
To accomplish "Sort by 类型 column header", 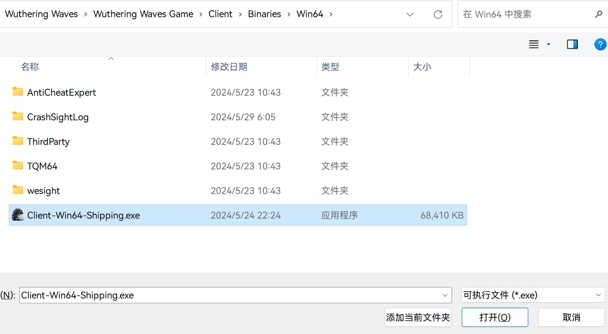I will tap(331, 67).
